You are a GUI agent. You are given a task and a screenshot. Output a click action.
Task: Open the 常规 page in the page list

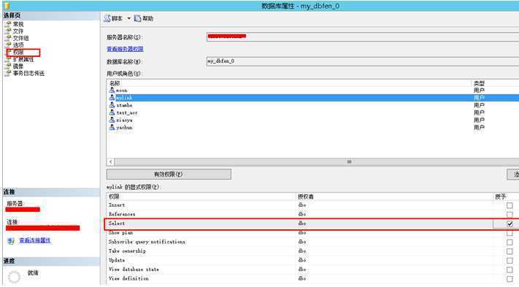coord(18,24)
